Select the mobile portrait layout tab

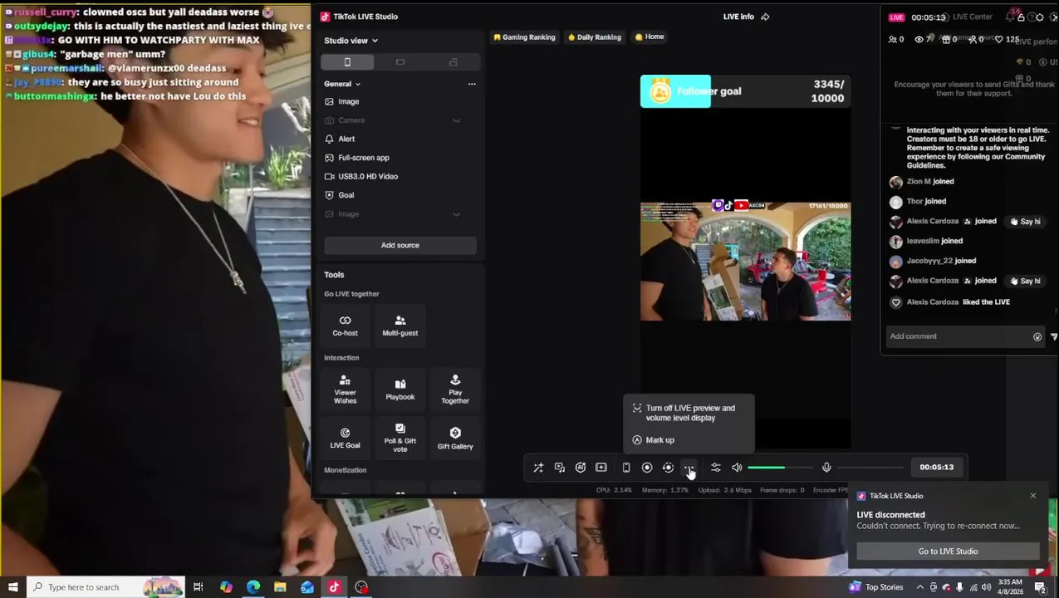click(347, 62)
